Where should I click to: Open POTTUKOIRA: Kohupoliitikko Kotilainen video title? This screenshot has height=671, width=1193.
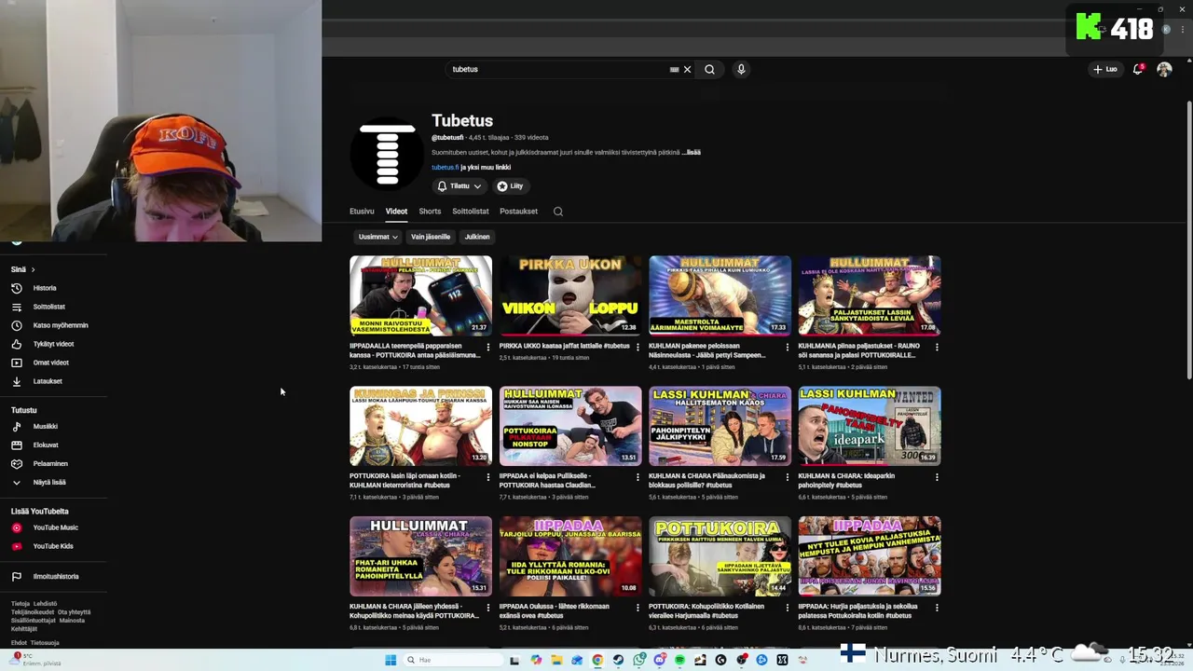[x=706, y=611]
